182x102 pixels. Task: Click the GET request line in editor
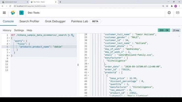[39, 35]
